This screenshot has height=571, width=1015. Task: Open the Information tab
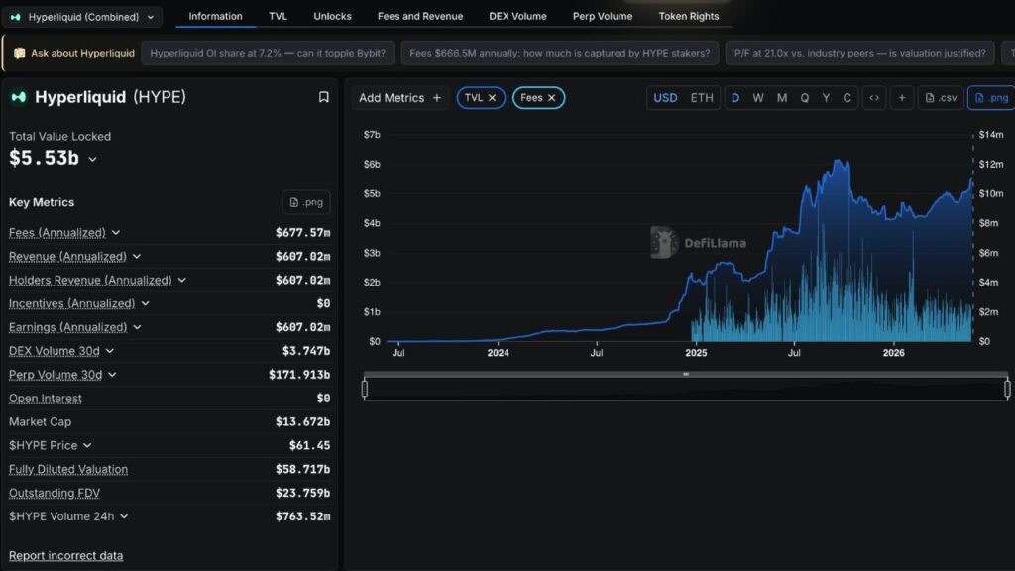(215, 16)
